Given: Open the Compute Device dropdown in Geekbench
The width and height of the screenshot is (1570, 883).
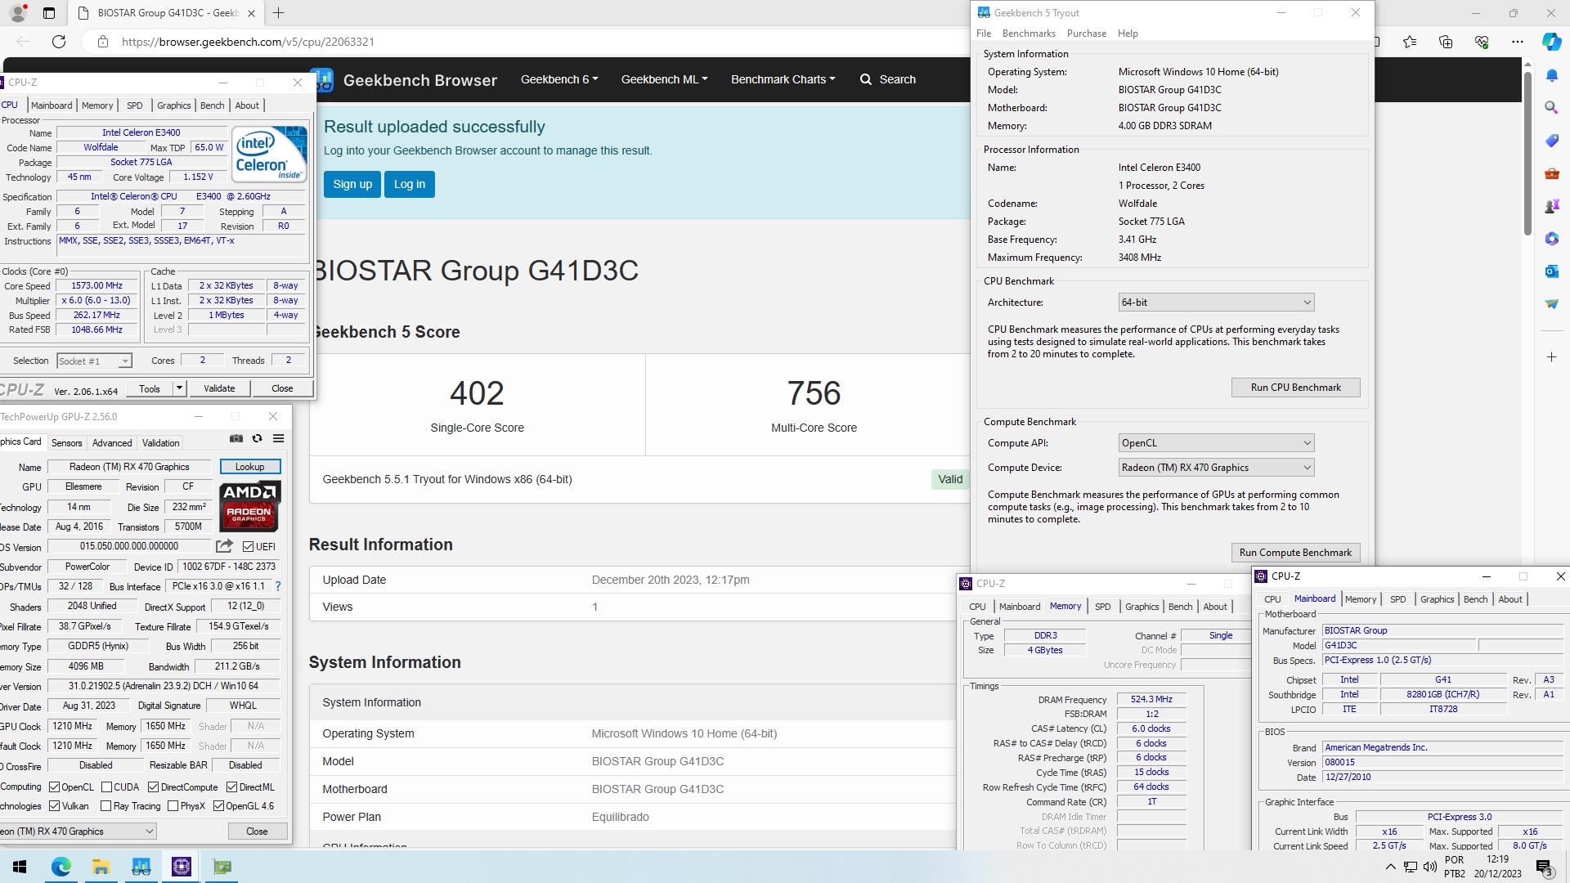Looking at the screenshot, I should pyautogui.click(x=1216, y=468).
